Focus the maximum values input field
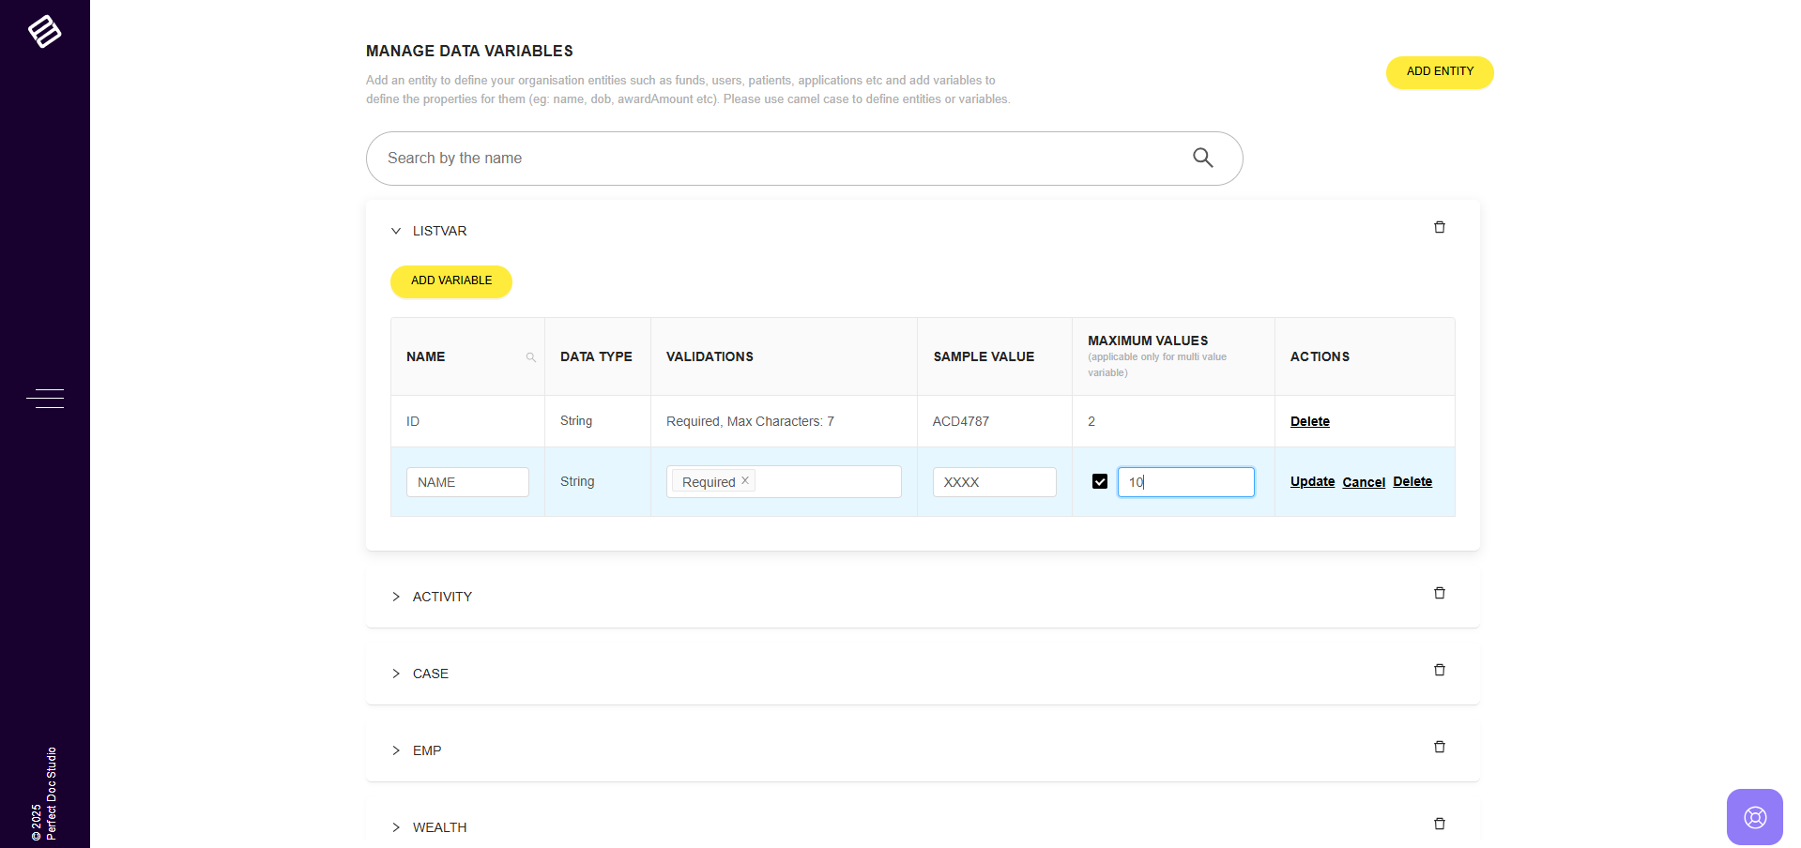This screenshot has width=1801, height=848. 1185,482
